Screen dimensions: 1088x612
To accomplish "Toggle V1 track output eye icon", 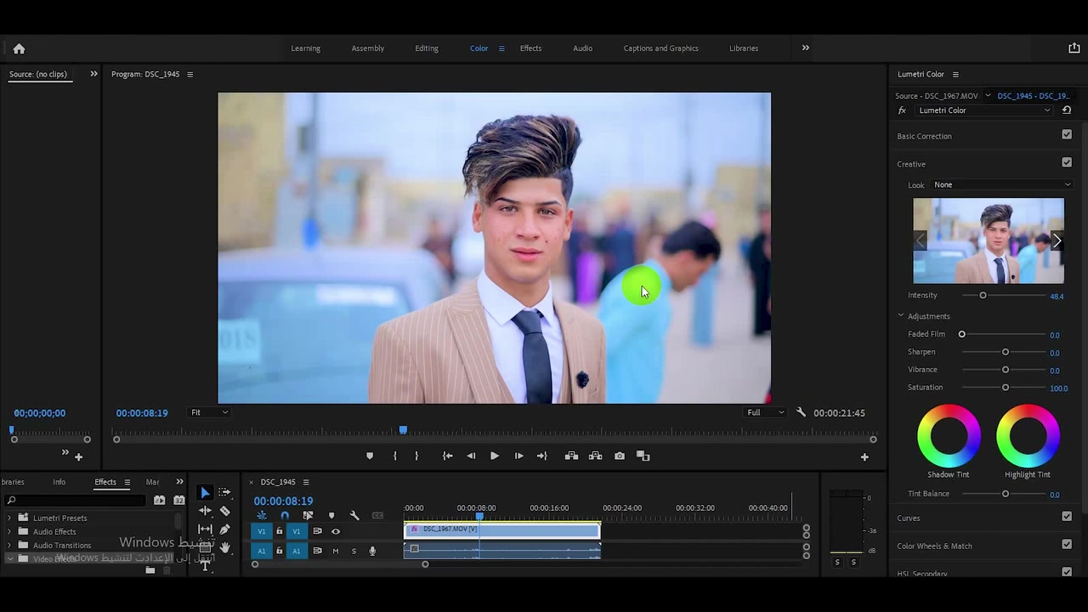I will [336, 531].
